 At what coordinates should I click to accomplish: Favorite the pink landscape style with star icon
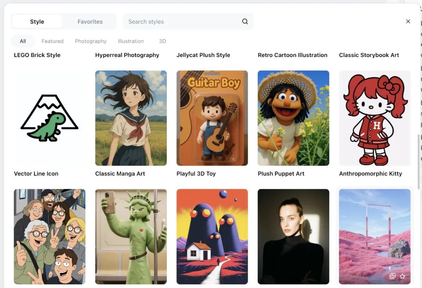tap(402, 276)
